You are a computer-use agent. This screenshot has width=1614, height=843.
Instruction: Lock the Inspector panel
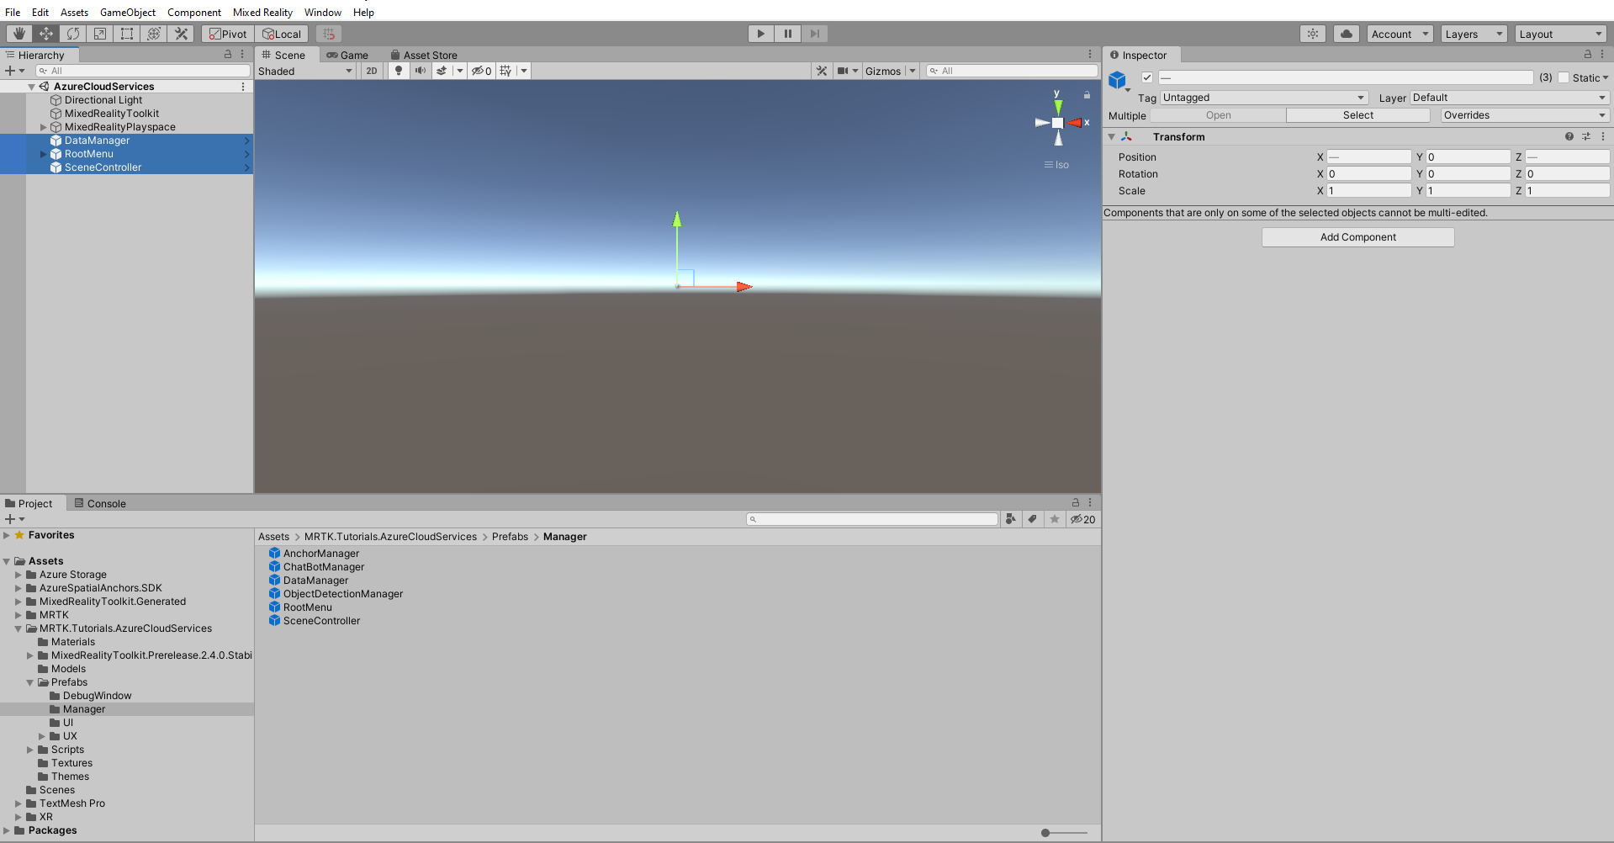pyautogui.click(x=1588, y=54)
